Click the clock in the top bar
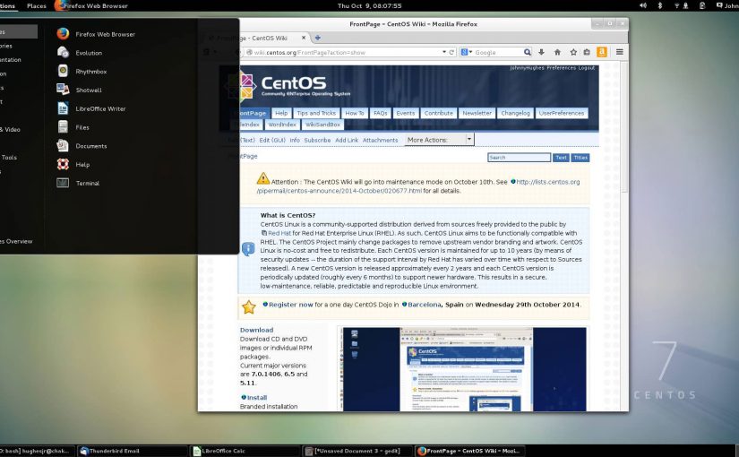739x457 pixels. [x=369, y=5]
